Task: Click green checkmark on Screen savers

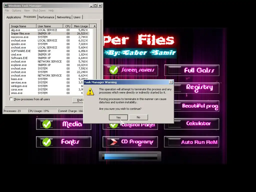Action: pyautogui.click(x=114, y=70)
